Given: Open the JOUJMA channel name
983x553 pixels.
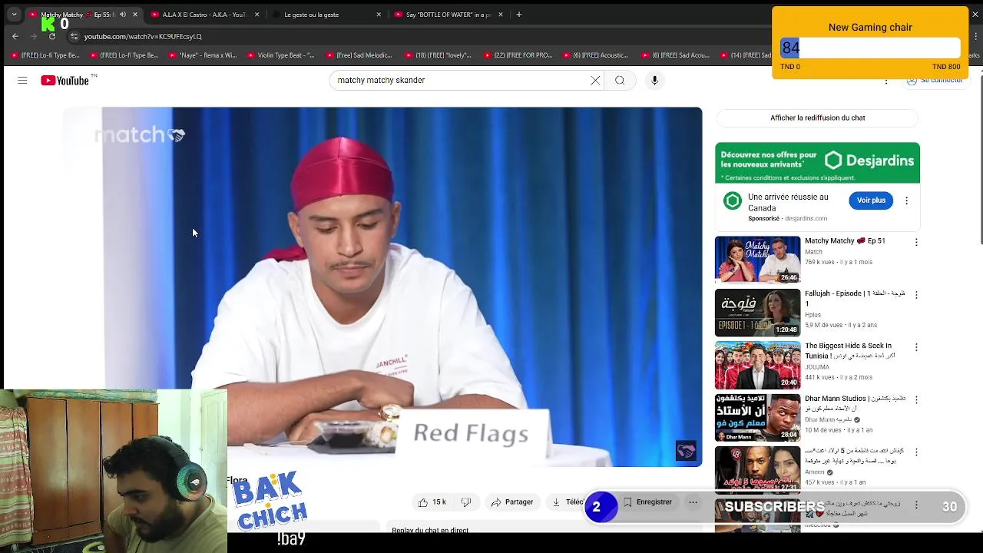Looking at the screenshot, I should pyautogui.click(x=817, y=367).
